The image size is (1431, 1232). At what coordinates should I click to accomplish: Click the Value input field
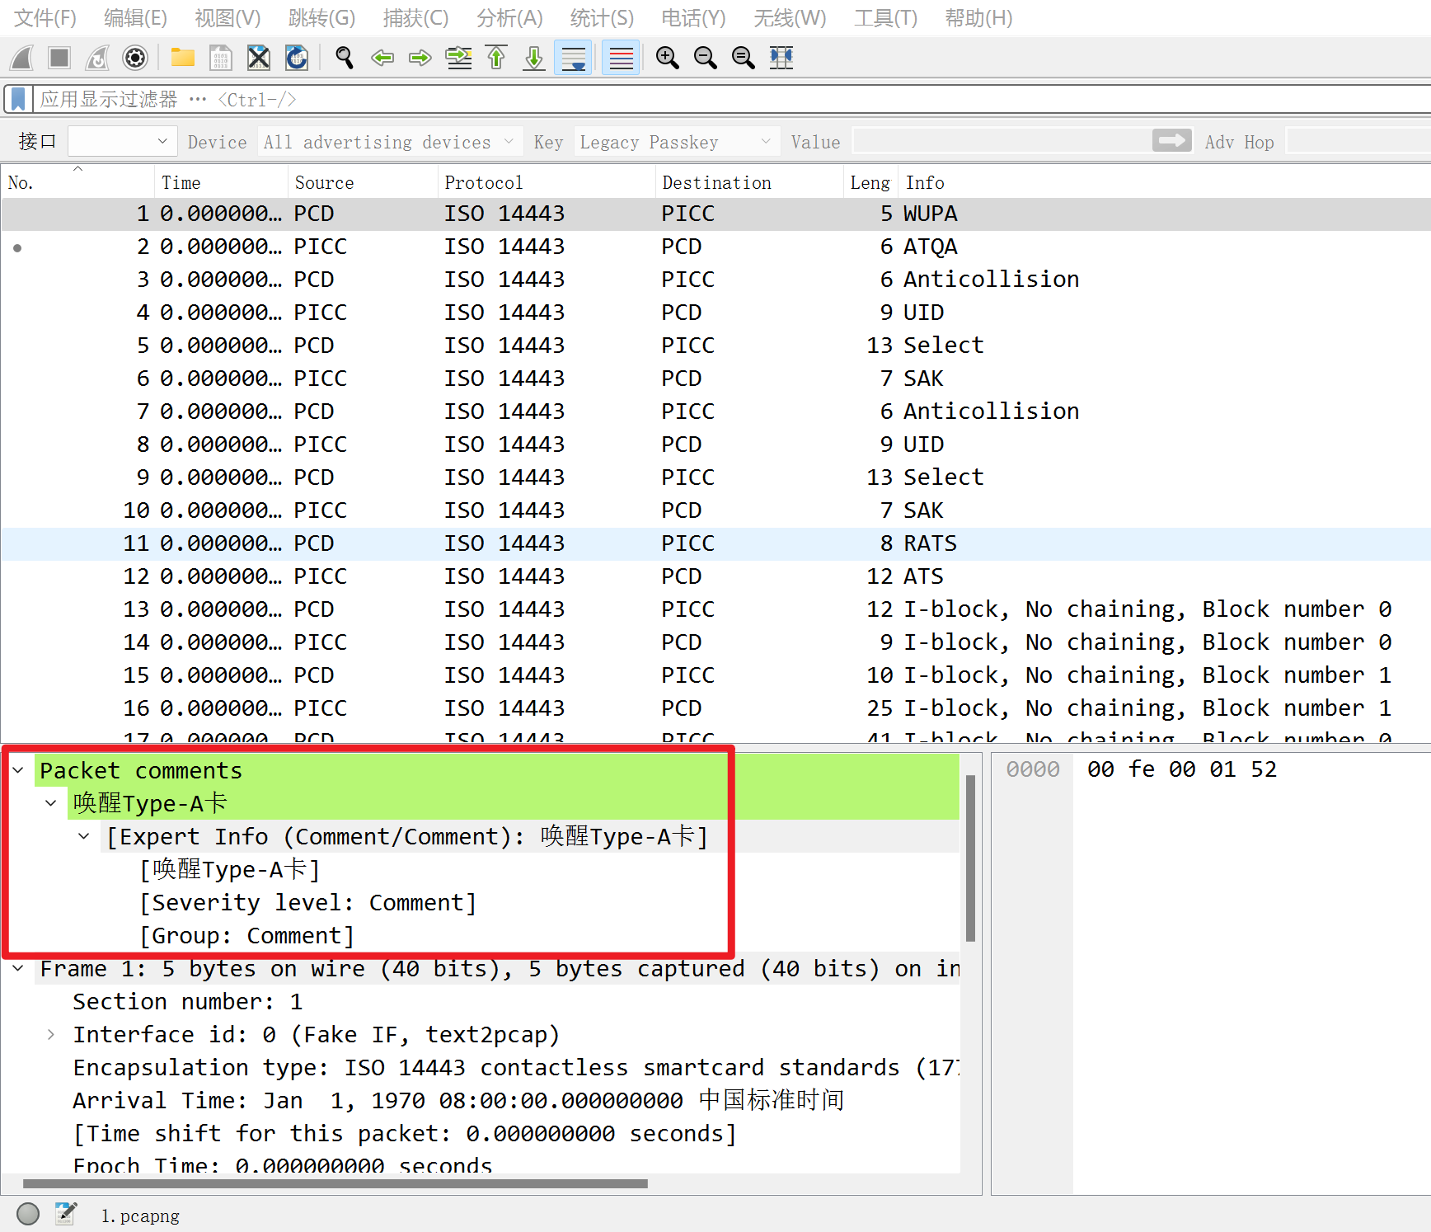[1002, 142]
